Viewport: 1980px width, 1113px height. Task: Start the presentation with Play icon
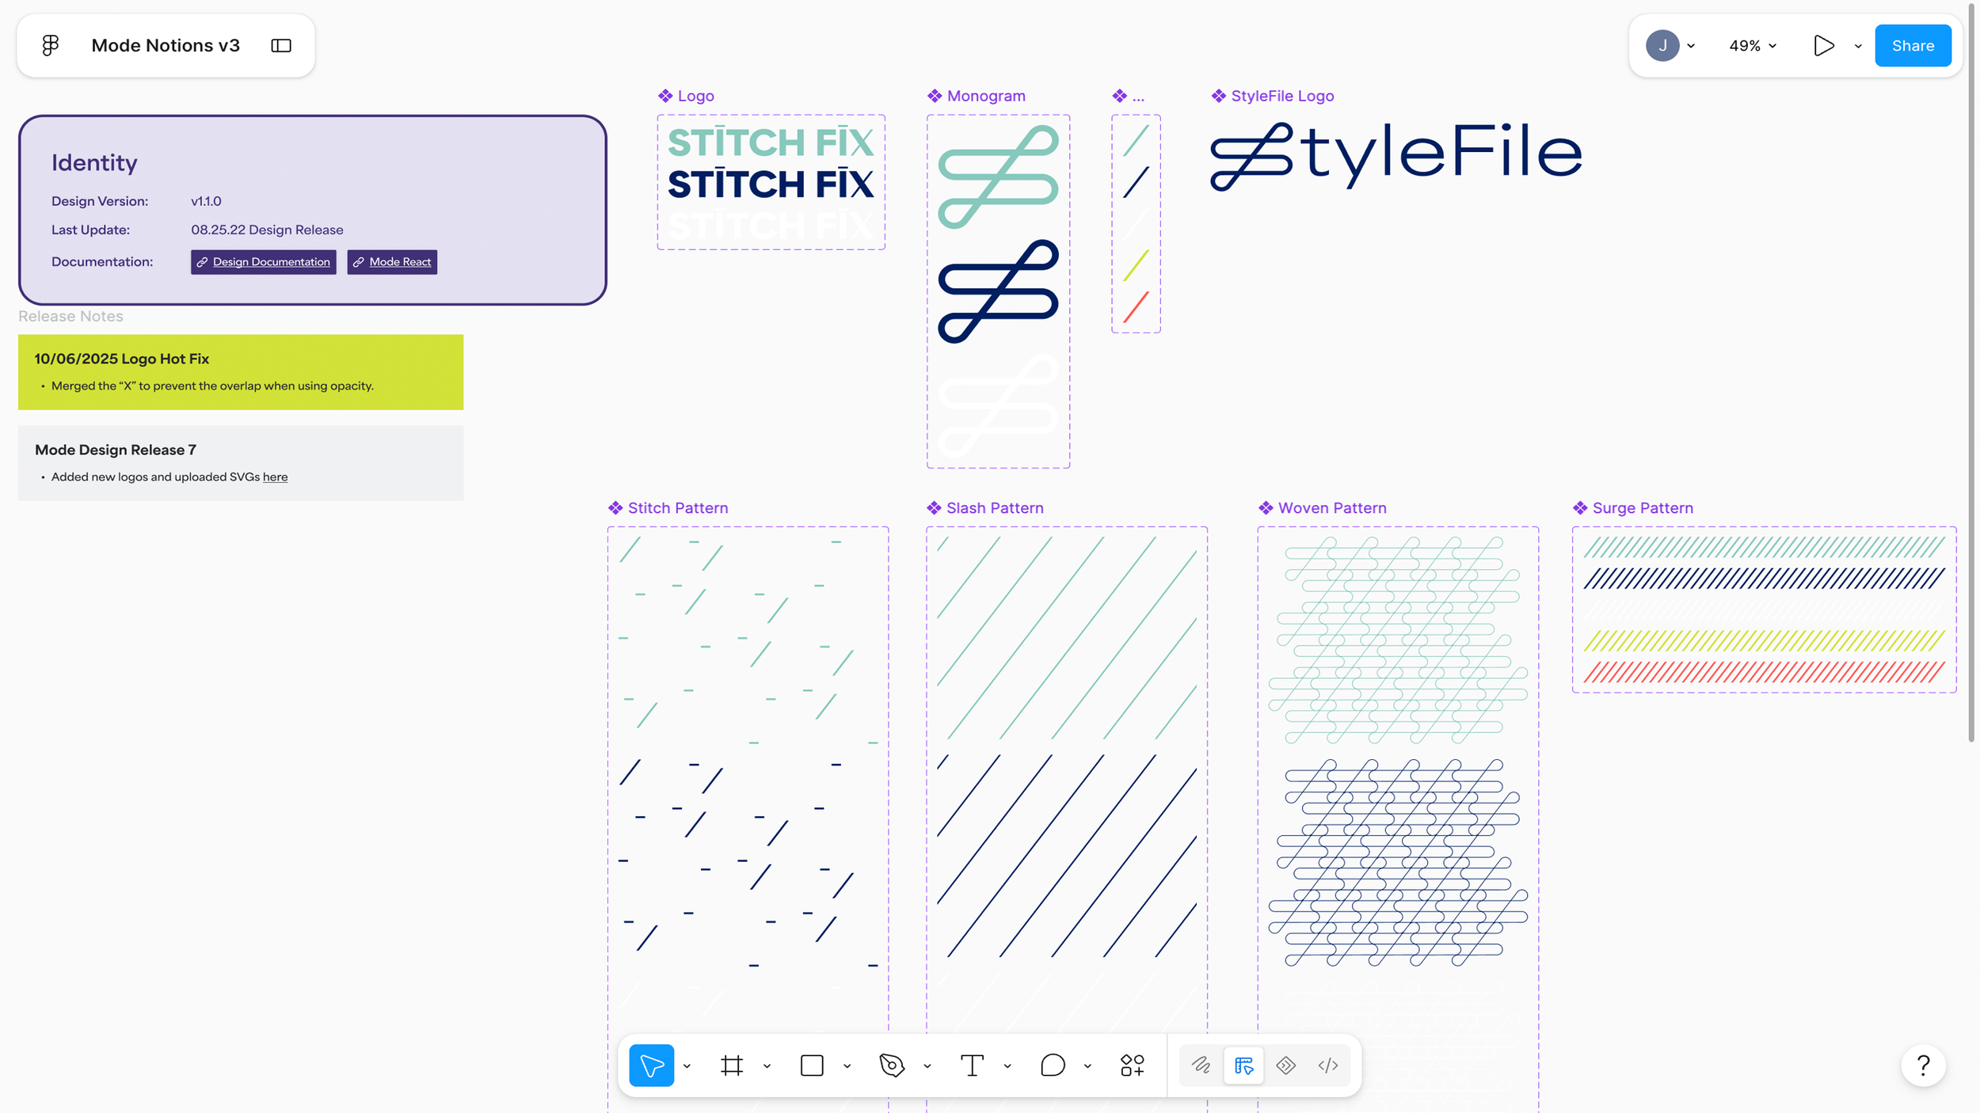[x=1823, y=45]
